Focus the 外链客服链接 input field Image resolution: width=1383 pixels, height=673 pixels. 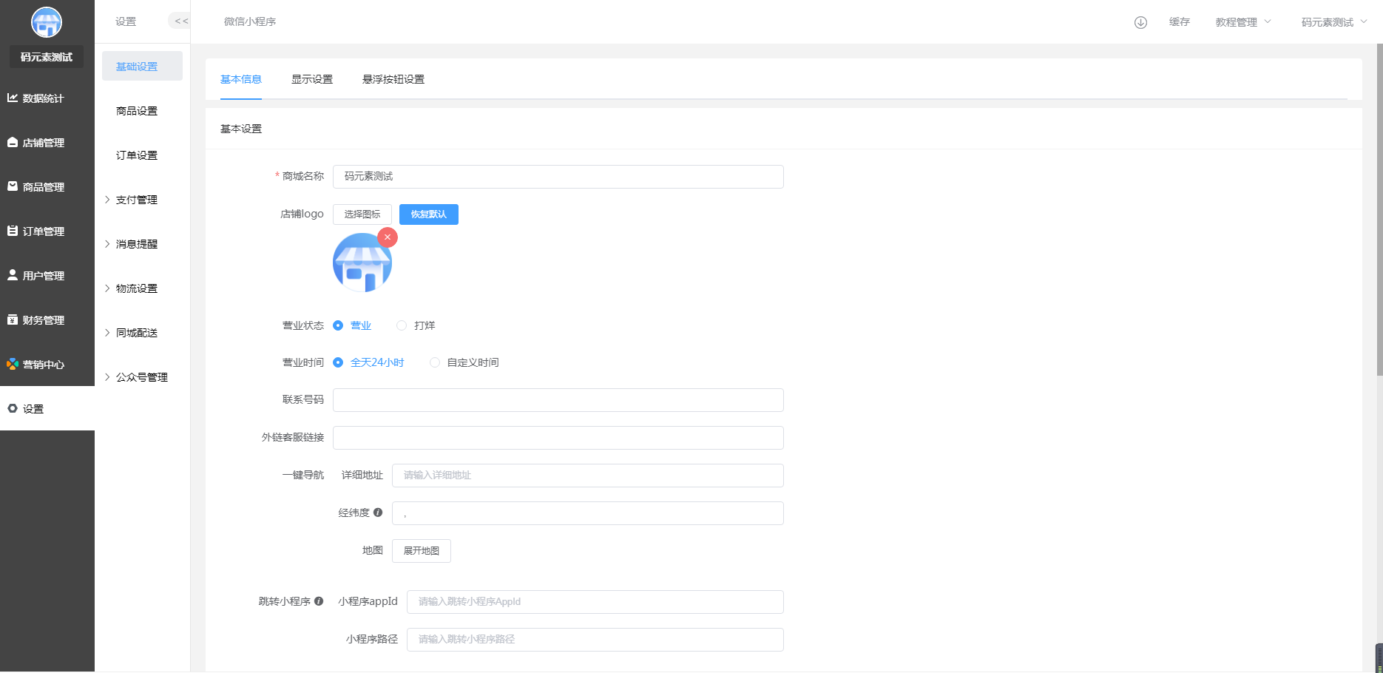[x=558, y=438]
